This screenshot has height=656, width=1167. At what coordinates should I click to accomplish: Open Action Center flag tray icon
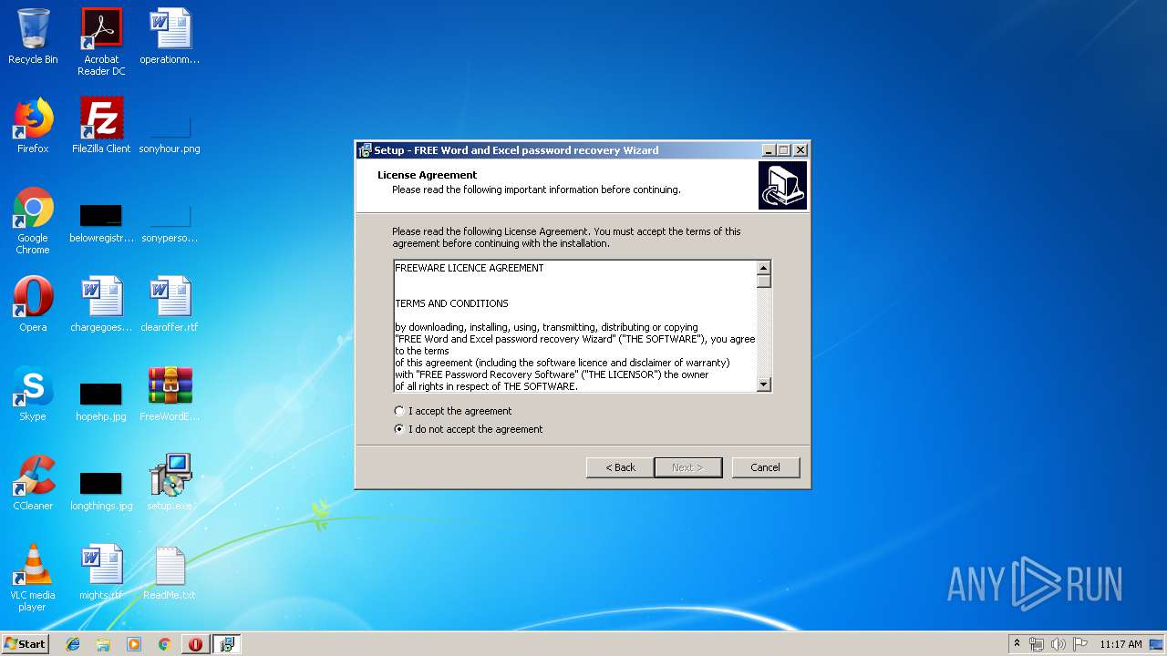tap(1079, 644)
